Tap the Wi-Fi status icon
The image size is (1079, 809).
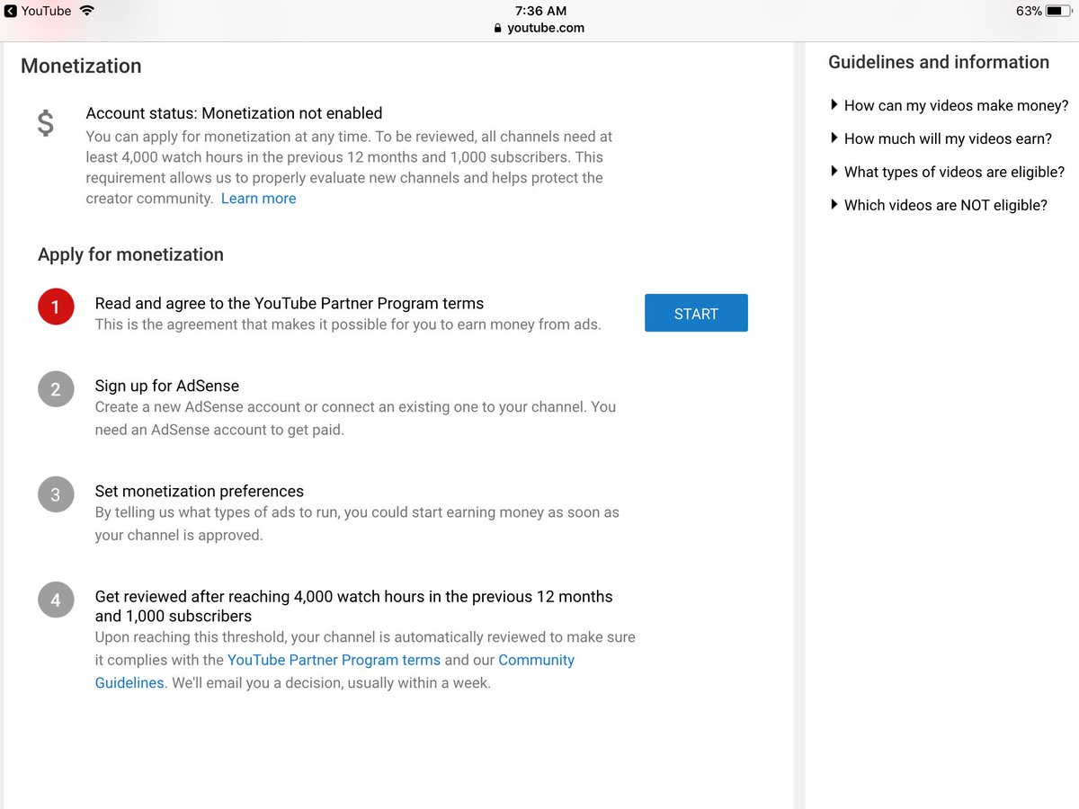click(x=87, y=11)
